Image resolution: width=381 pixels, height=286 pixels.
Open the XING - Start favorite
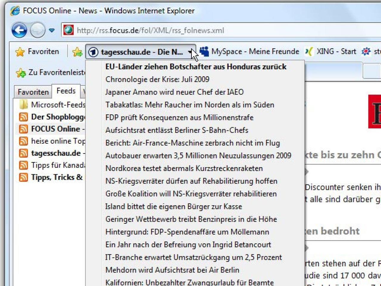[330, 52]
